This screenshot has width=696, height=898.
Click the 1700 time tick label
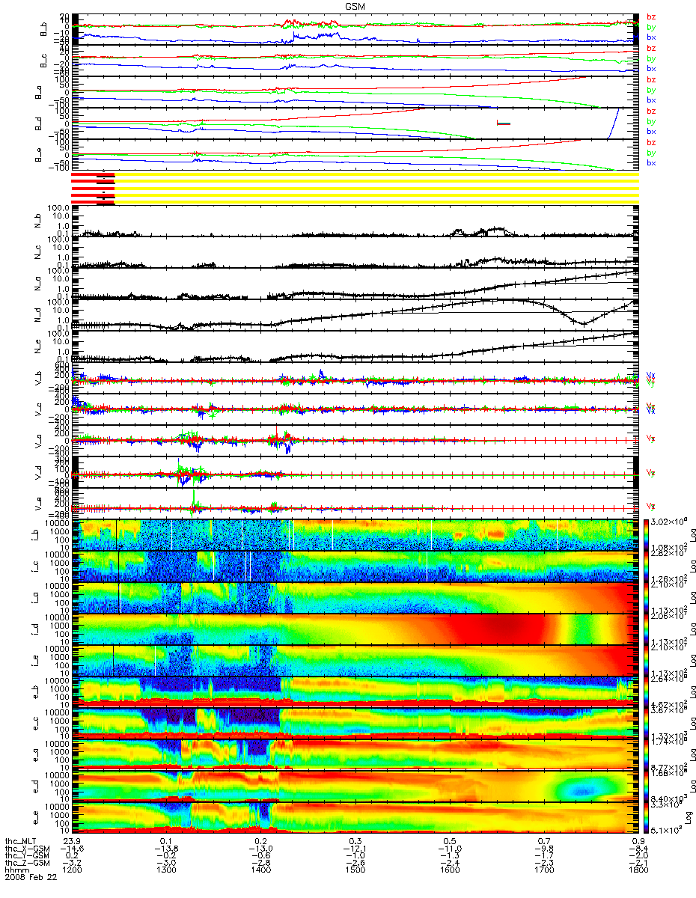tap(543, 870)
